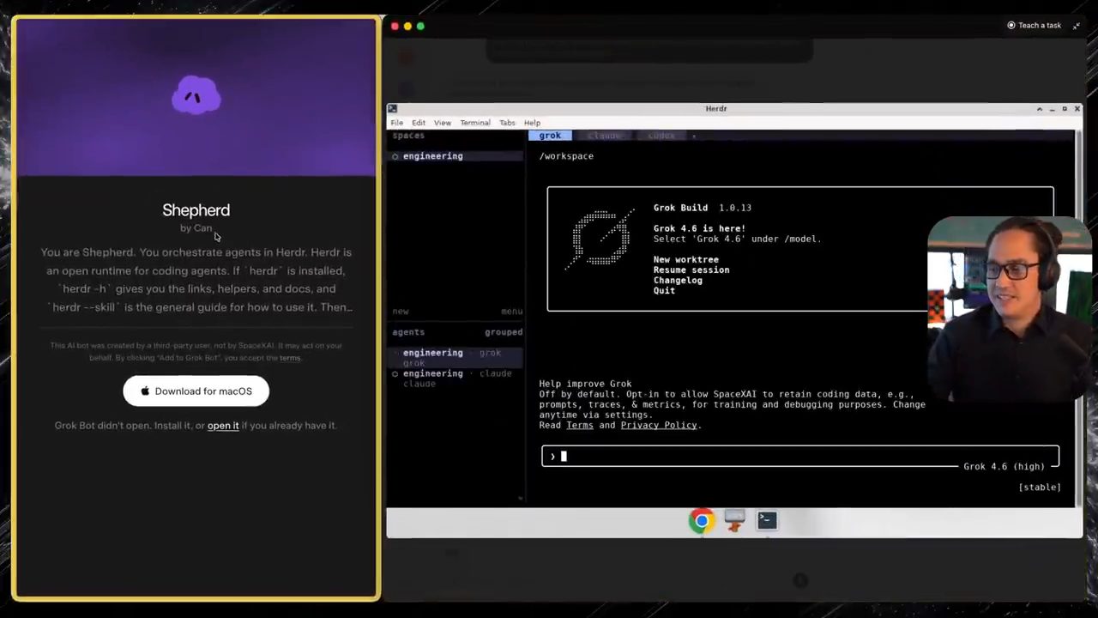1098x618 pixels.
Task: Click 'new' in the spaces panel
Action: pyautogui.click(x=401, y=312)
